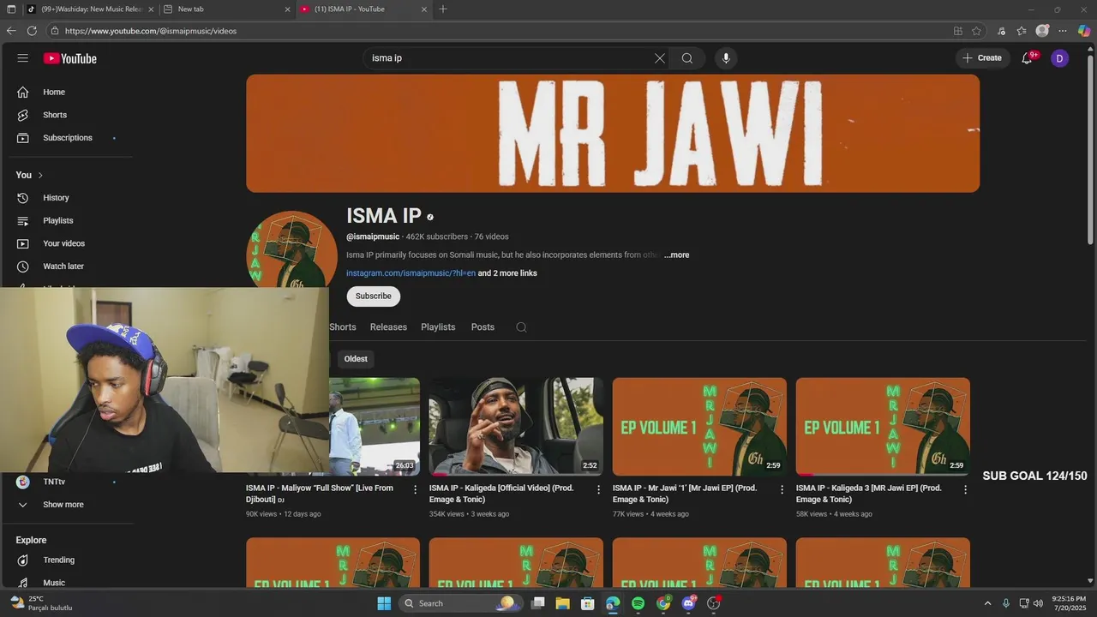Click the browser address bar URL
Image resolution: width=1097 pixels, height=617 pixels.
(x=151, y=31)
